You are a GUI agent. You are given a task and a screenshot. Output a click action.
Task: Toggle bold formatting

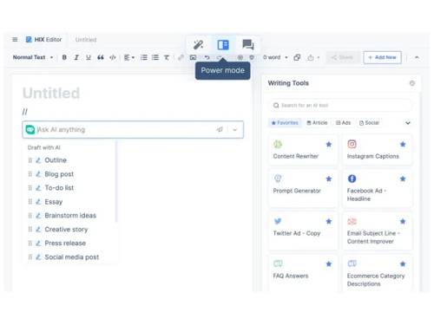pos(64,57)
